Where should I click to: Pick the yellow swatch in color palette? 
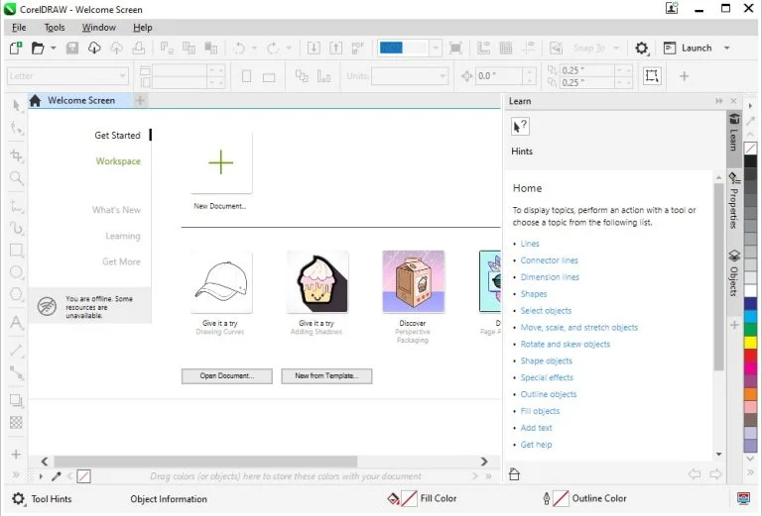click(x=750, y=343)
